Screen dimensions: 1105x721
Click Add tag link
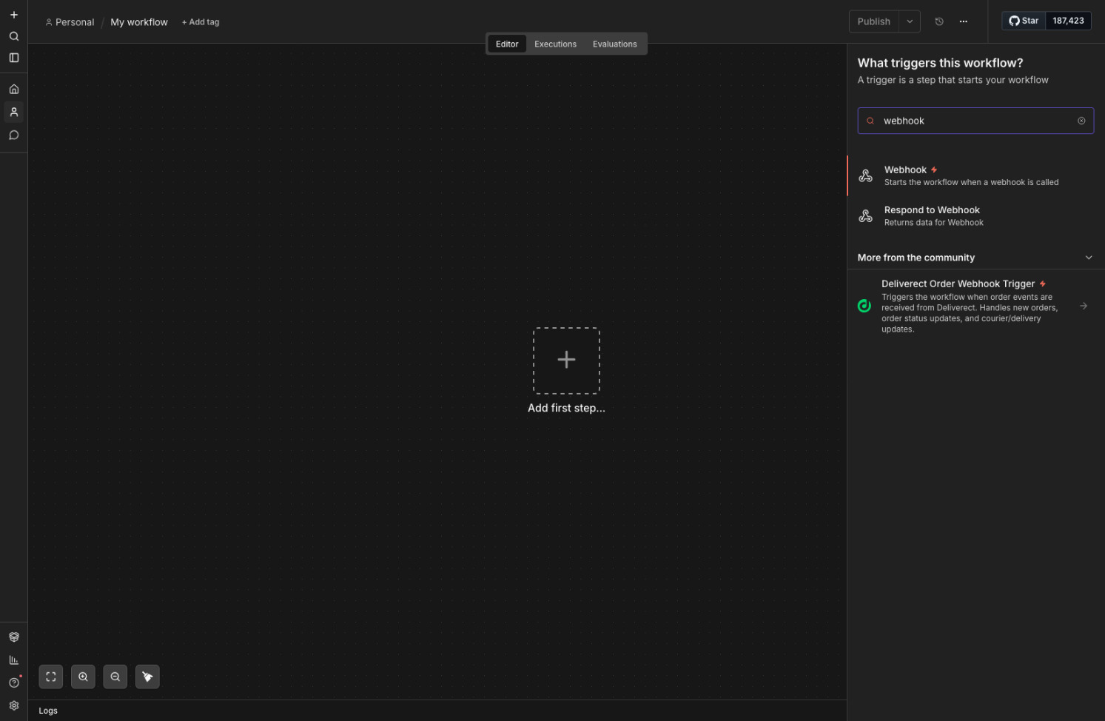pyautogui.click(x=201, y=22)
